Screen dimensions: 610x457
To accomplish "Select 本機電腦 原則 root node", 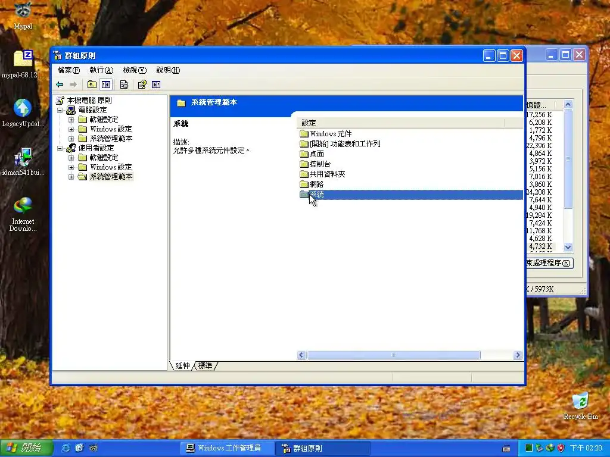I will (x=89, y=100).
